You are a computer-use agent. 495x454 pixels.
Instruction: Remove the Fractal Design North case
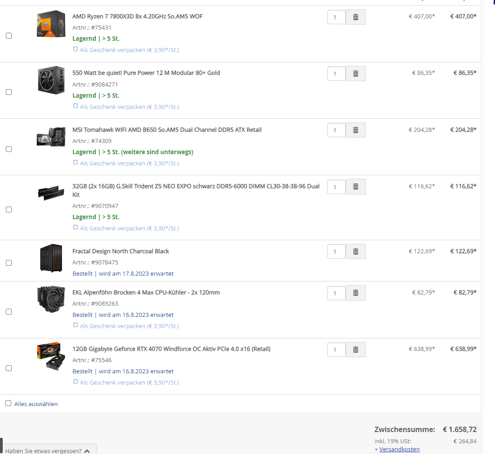pos(356,251)
